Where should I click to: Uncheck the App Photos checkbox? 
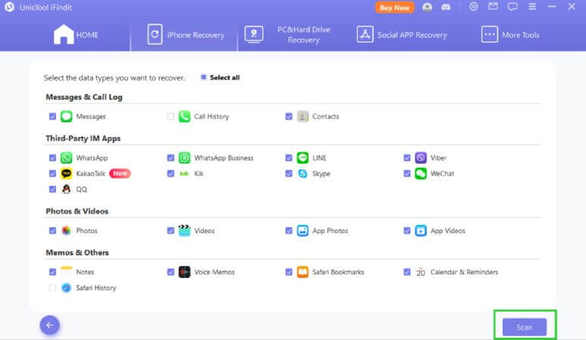(288, 230)
